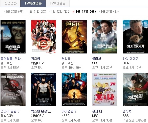Open the 하치 이야기 title link

[x=130, y=58]
